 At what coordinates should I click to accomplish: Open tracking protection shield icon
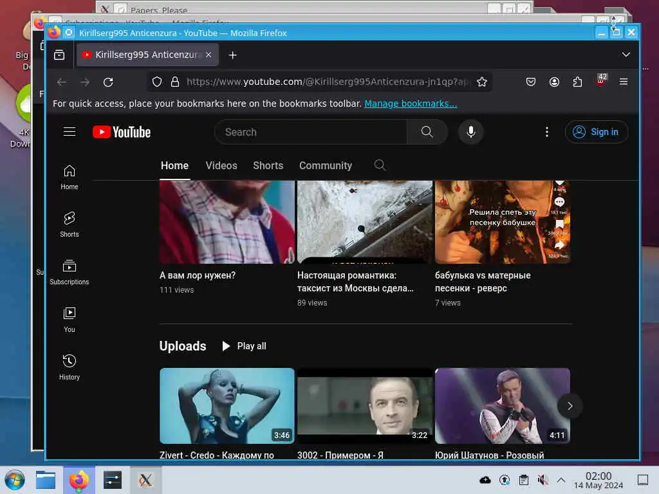pos(157,82)
